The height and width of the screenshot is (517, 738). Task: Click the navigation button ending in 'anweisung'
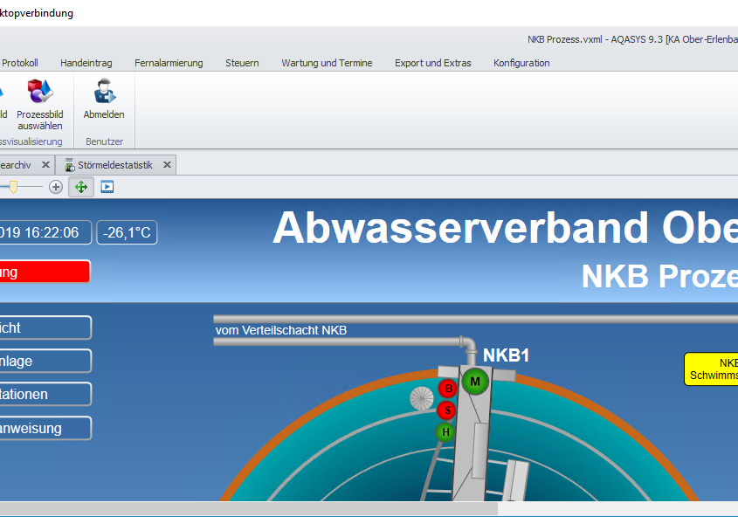45,428
